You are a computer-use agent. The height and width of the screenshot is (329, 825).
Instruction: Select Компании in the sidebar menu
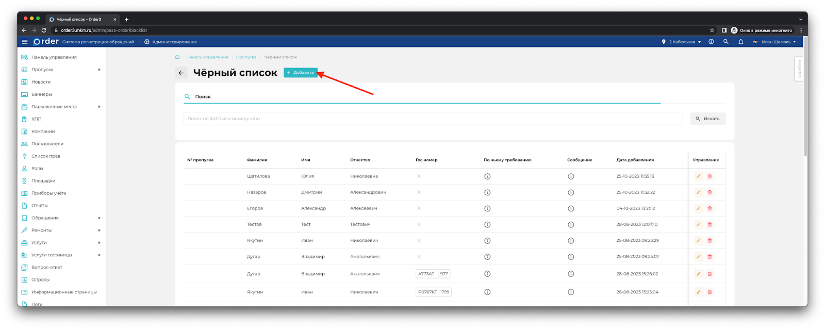click(43, 131)
